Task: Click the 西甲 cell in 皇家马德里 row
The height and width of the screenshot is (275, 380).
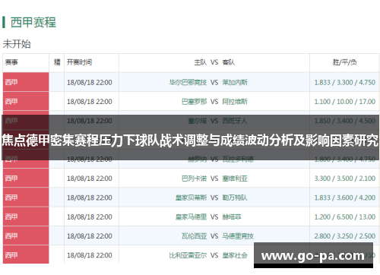Action: (x=26, y=217)
